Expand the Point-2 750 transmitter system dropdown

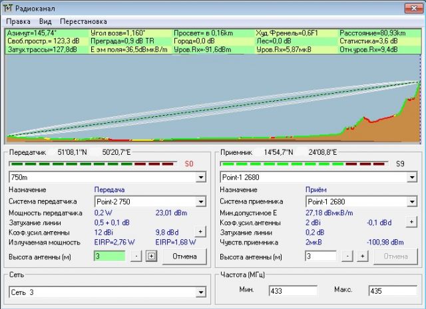tap(201, 202)
